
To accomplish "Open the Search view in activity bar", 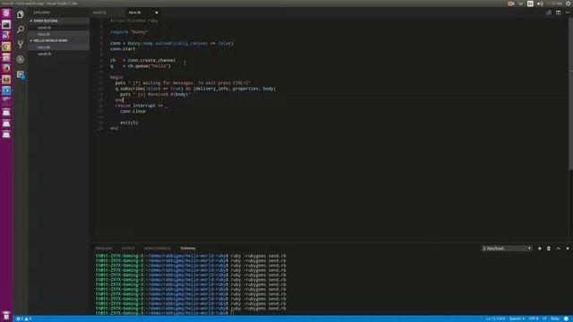I will (21, 30).
